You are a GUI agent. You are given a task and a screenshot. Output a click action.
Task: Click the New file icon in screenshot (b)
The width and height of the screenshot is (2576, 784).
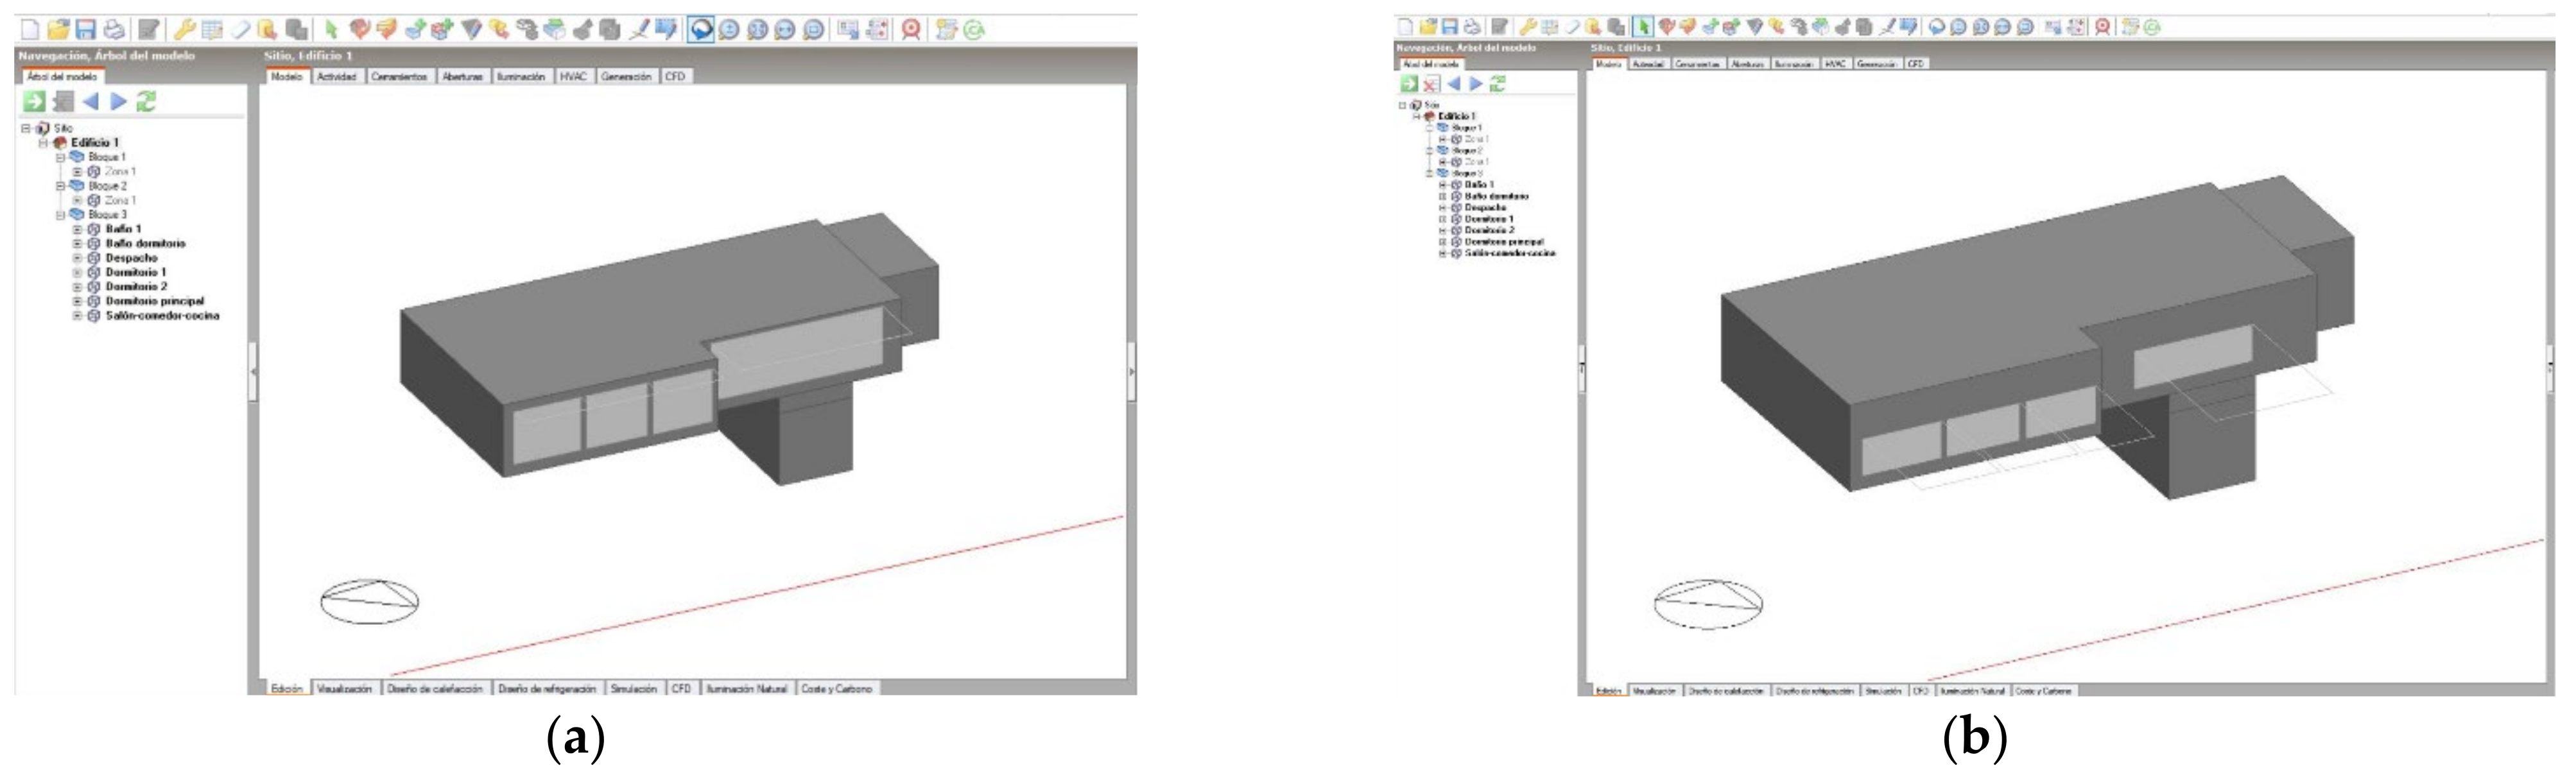click(x=1405, y=27)
